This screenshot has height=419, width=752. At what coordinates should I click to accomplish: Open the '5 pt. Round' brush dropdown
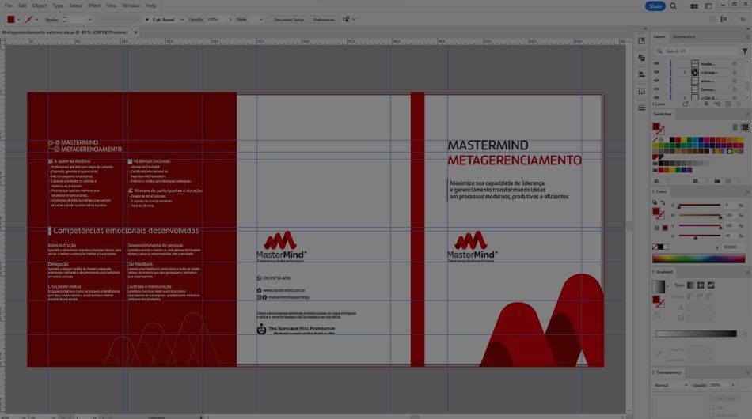click(182, 20)
